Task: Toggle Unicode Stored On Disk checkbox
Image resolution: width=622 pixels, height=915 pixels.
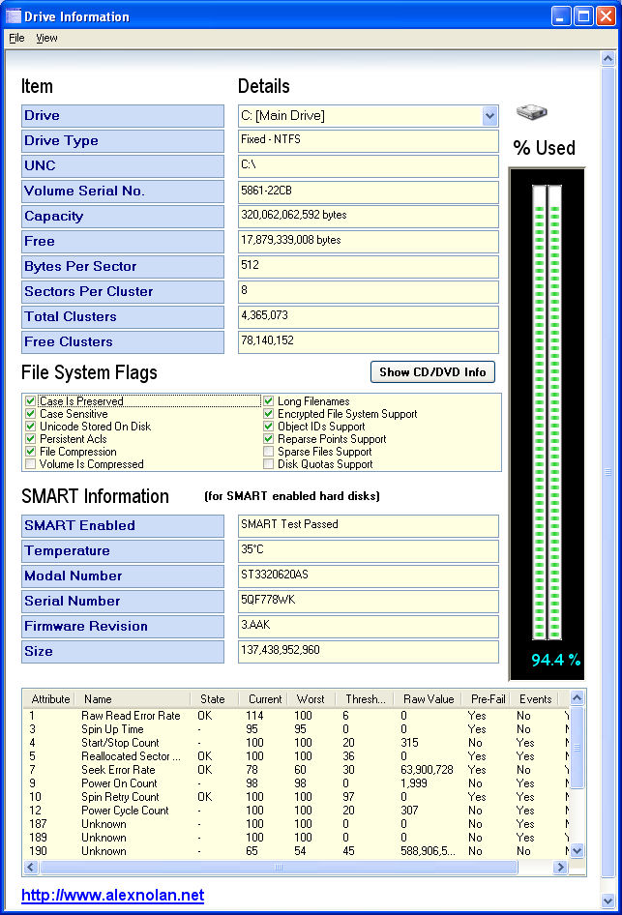Action: (30, 427)
